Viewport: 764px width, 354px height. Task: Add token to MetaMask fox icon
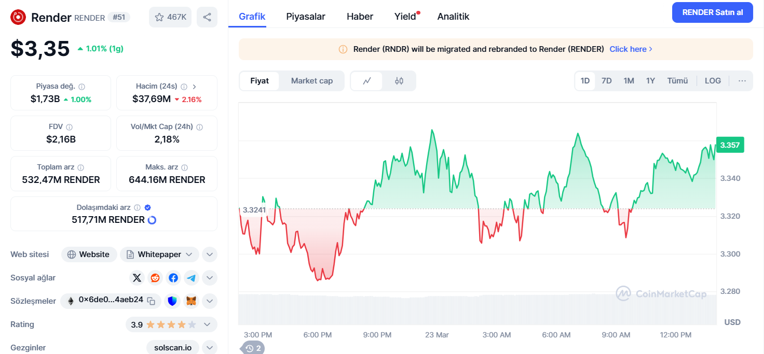coord(192,301)
